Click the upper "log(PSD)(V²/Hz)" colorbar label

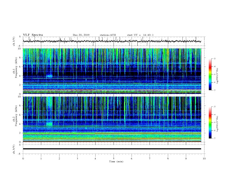click(217, 76)
